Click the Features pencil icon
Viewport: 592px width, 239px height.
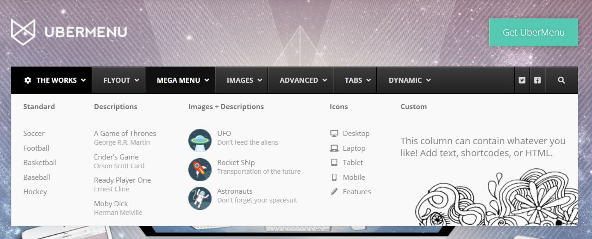pyautogui.click(x=334, y=191)
